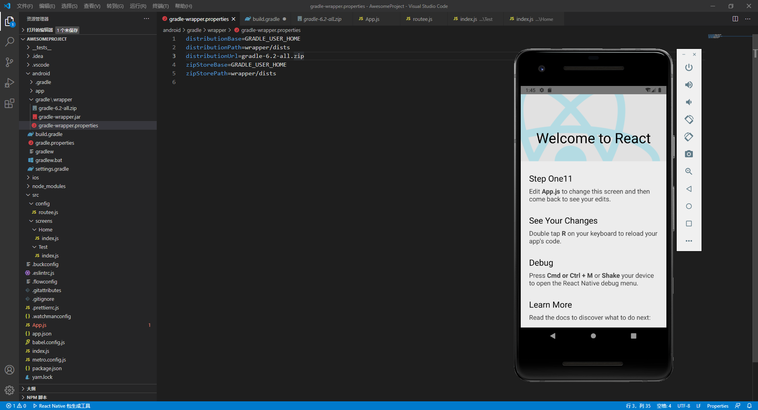Screen dimensions: 758x410
Task: Close the gradle-wrapper.properties tab
Action: [233, 19]
